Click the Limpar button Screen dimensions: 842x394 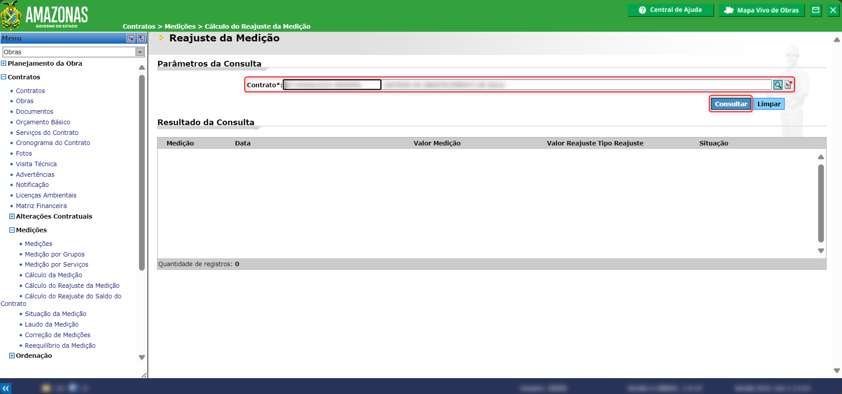pos(769,104)
